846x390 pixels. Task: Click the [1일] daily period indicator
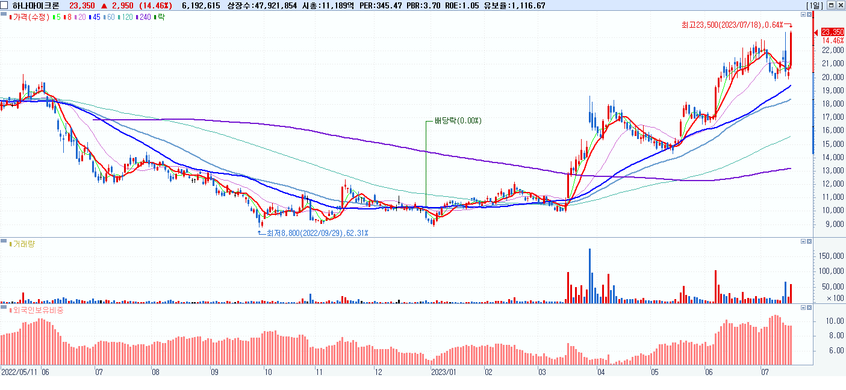(x=815, y=5)
